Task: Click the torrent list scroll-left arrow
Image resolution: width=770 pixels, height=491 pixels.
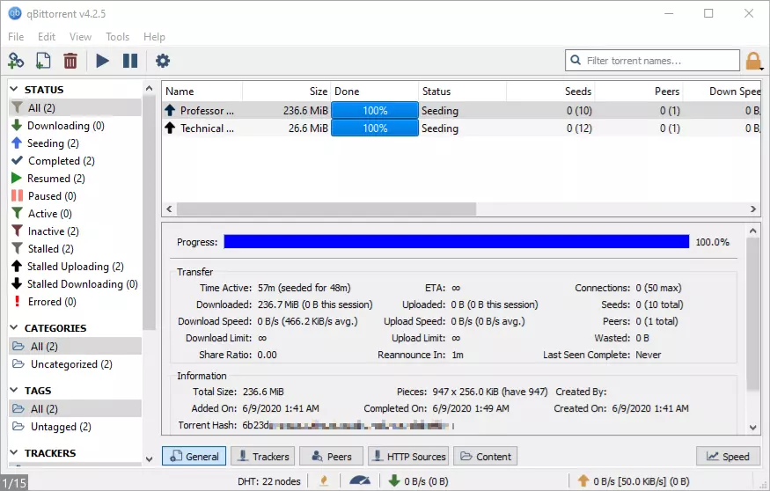Action: (169, 209)
